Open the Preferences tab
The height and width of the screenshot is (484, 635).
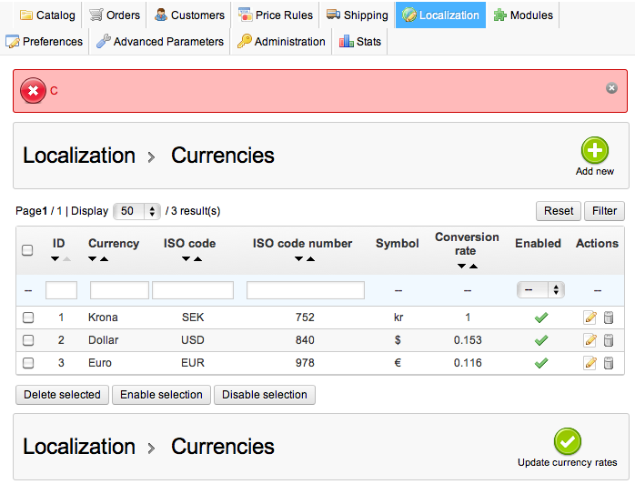pyautogui.click(x=45, y=41)
